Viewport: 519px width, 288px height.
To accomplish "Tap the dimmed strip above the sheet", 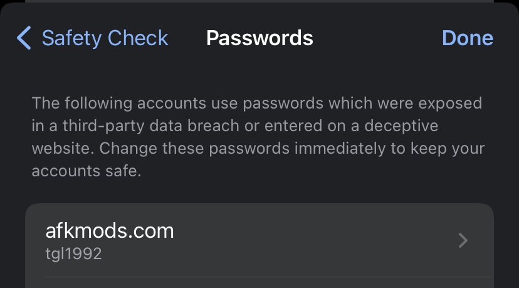I will 259,1.
